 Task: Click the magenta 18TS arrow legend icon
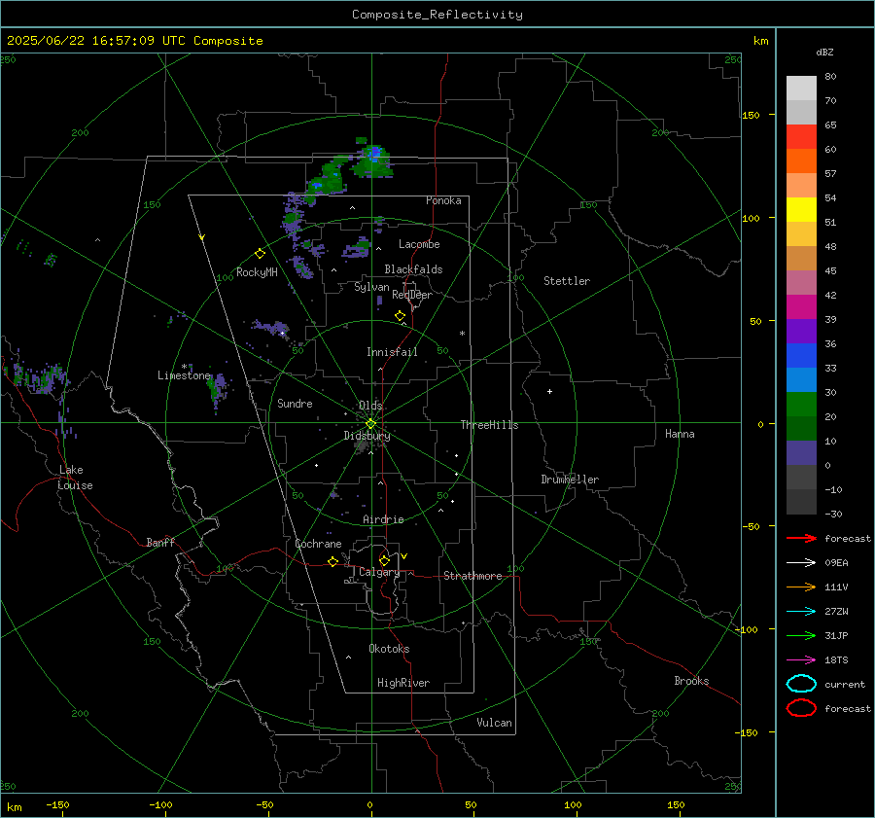(x=801, y=660)
